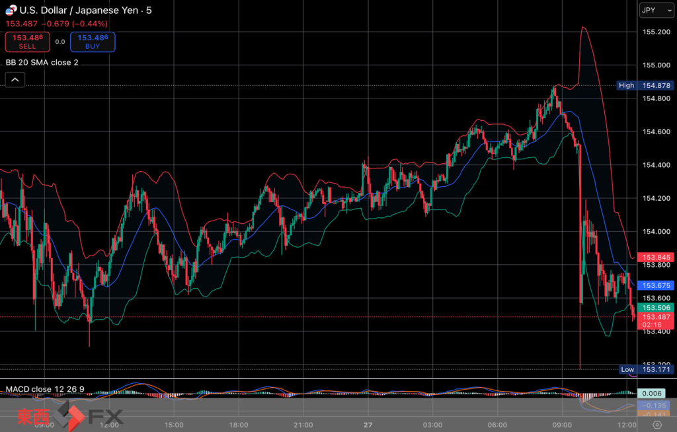
Task: Select the MACD close 12 26 9 label
Action: point(45,389)
